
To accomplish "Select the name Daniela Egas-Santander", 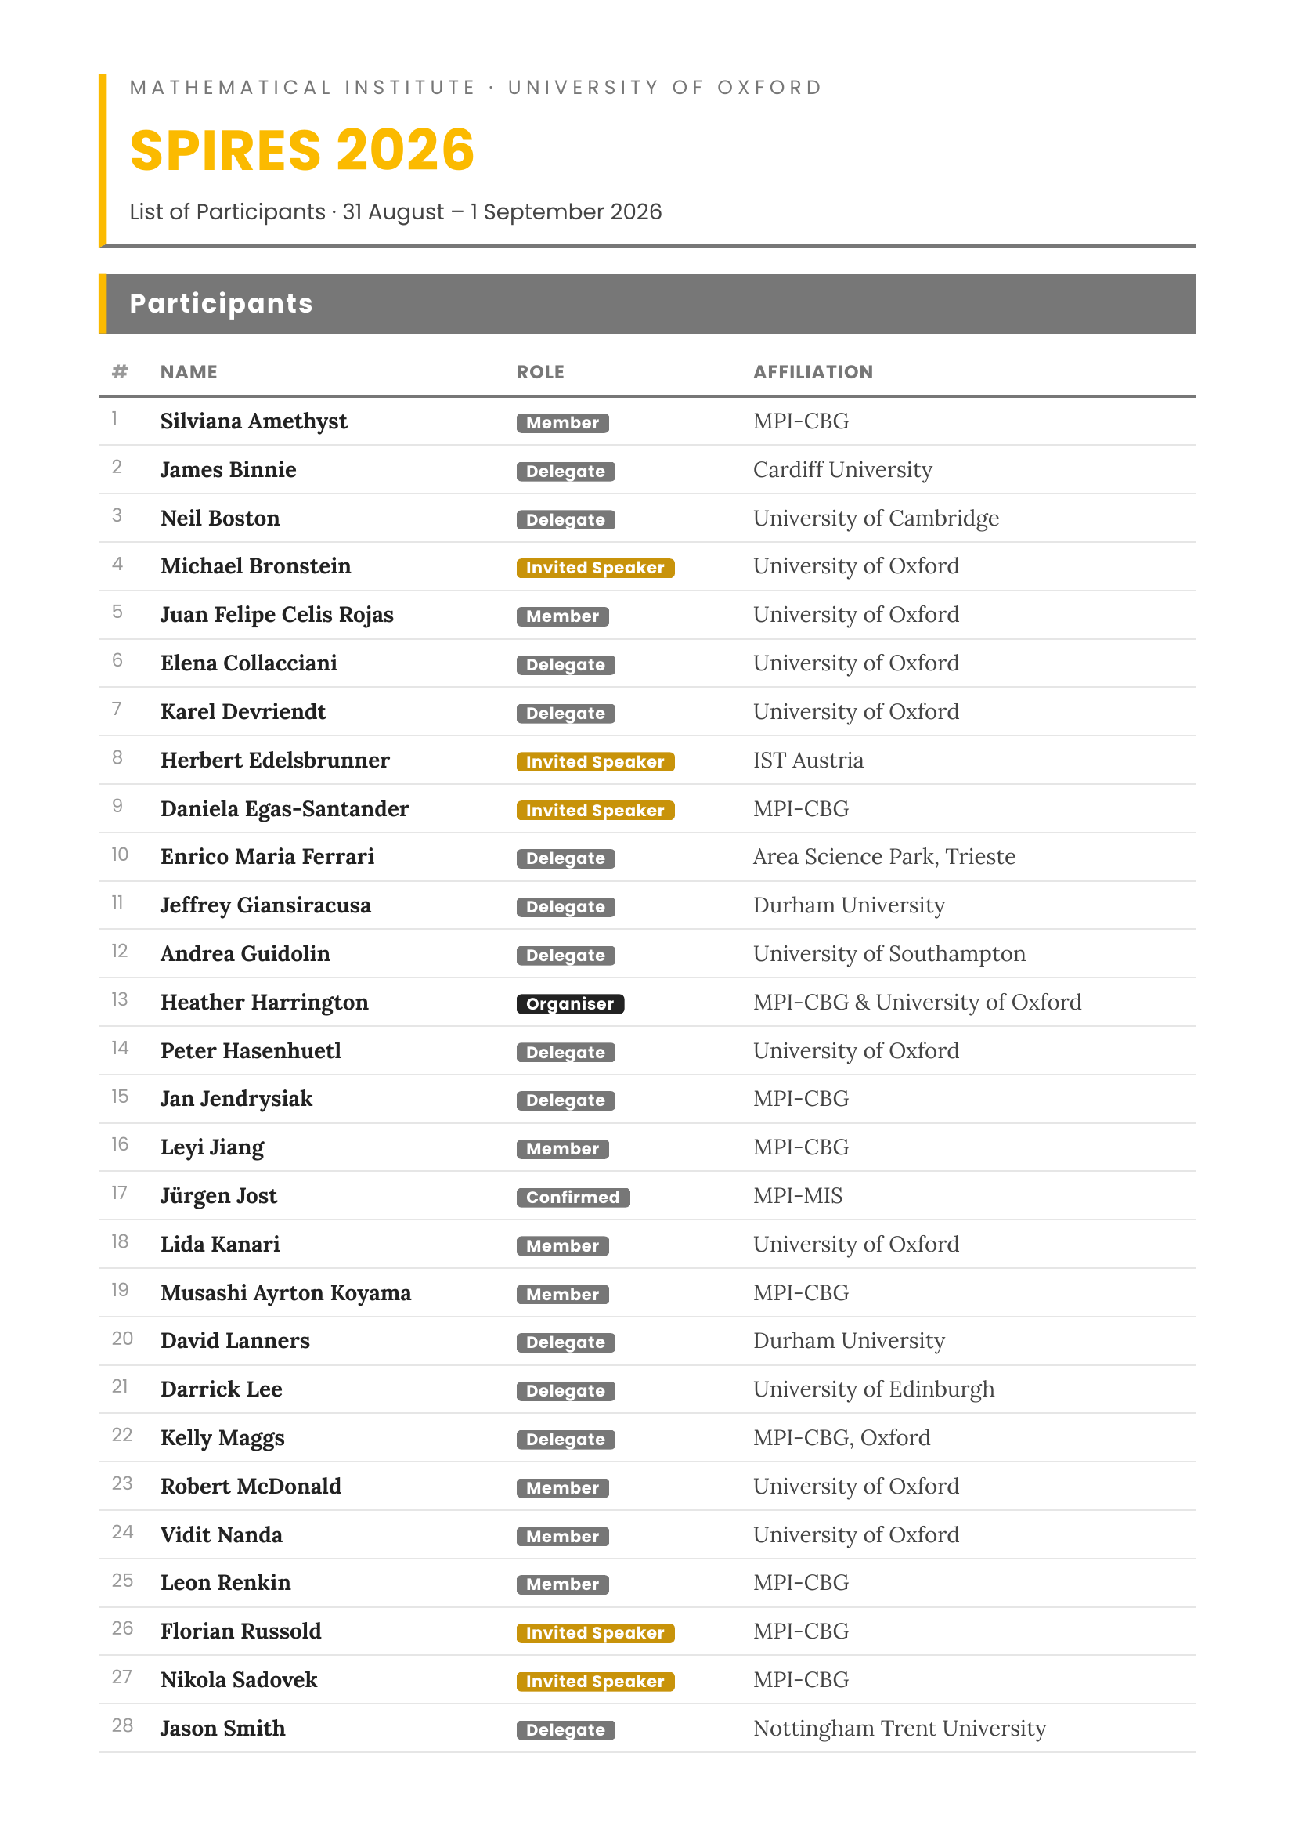I will point(285,808).
